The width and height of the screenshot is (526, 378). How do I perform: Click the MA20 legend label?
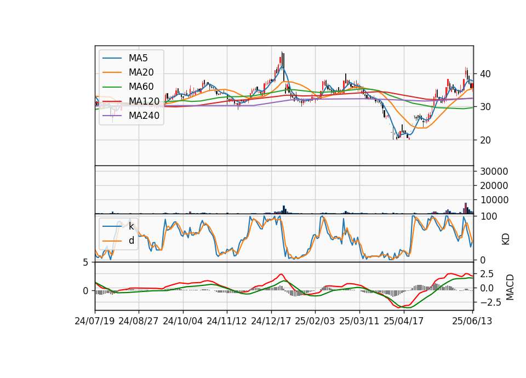click(x=141, y=72)
